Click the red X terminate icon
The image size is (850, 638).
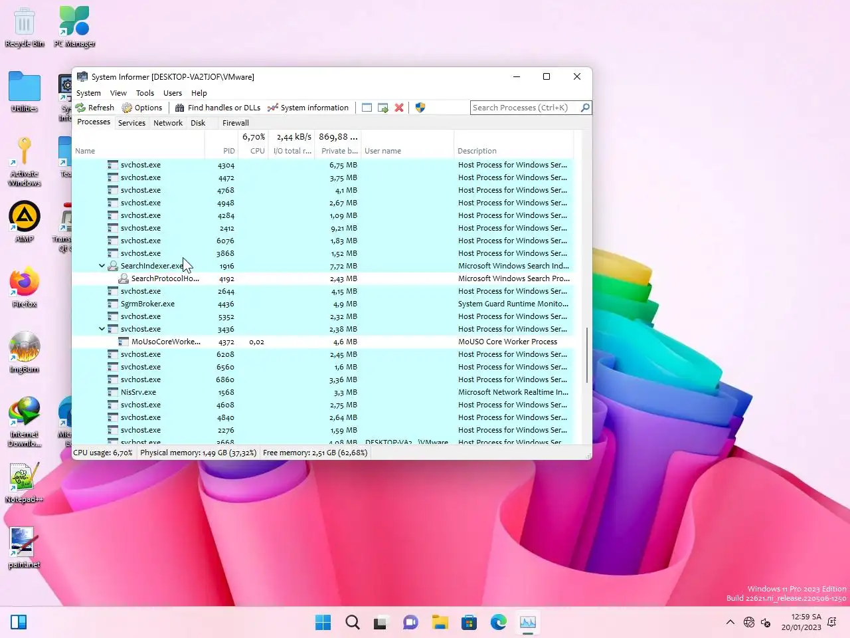(399, 108)
